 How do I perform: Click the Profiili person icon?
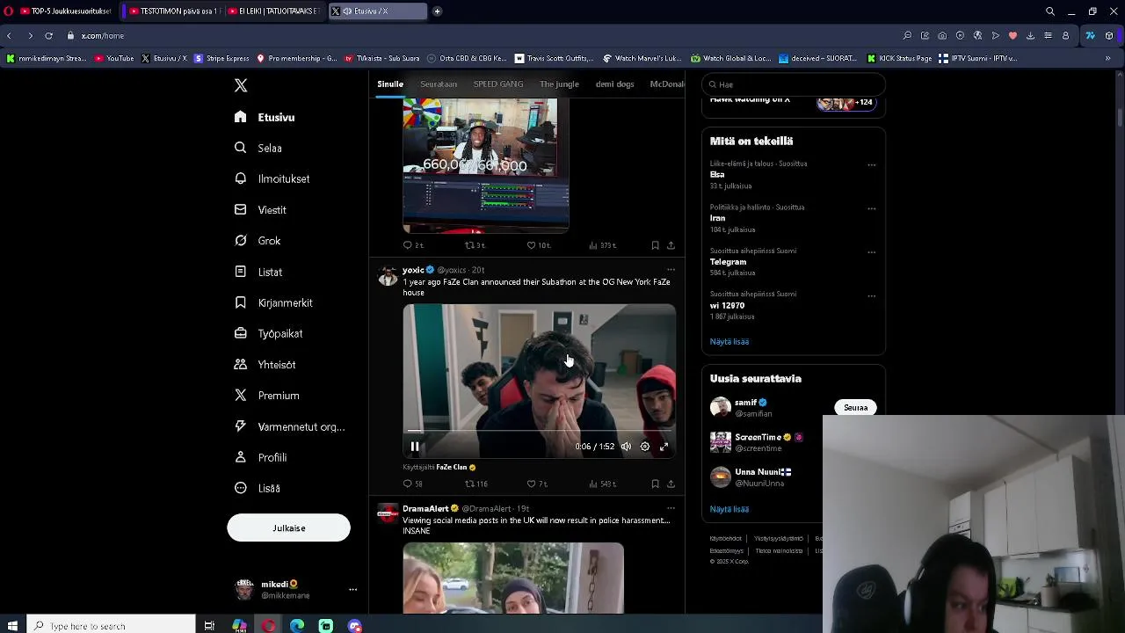click(240, 457)
